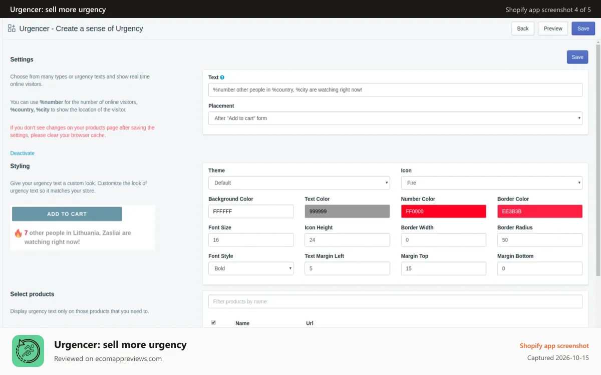
Task: Pick the Number Color FF0000 swatch
Action: pos(444,211)
